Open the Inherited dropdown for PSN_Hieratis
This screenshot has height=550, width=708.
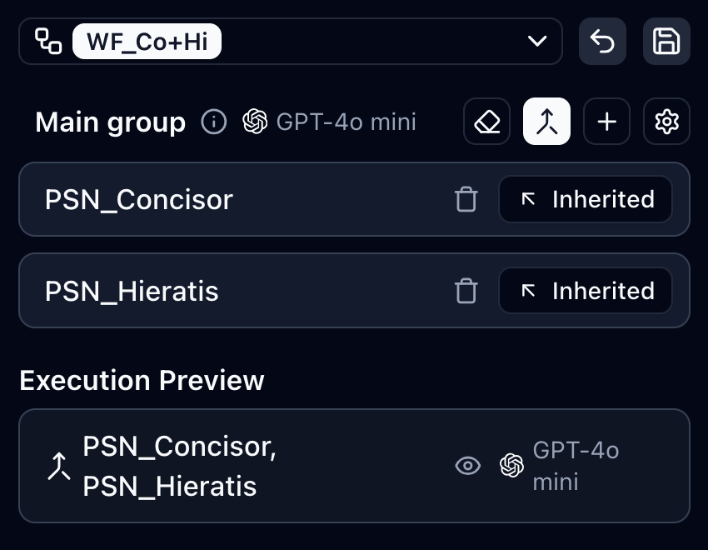pos(586,291)
